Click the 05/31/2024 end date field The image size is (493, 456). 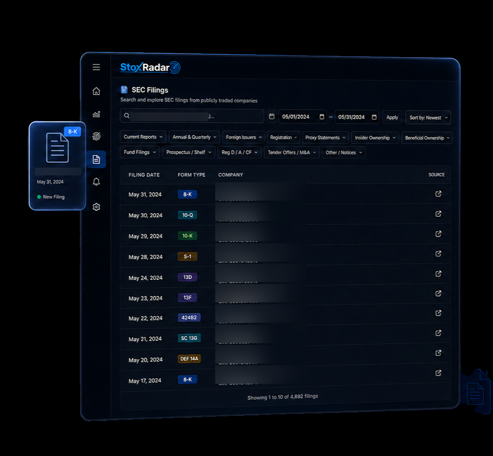[x=357, y=117]
